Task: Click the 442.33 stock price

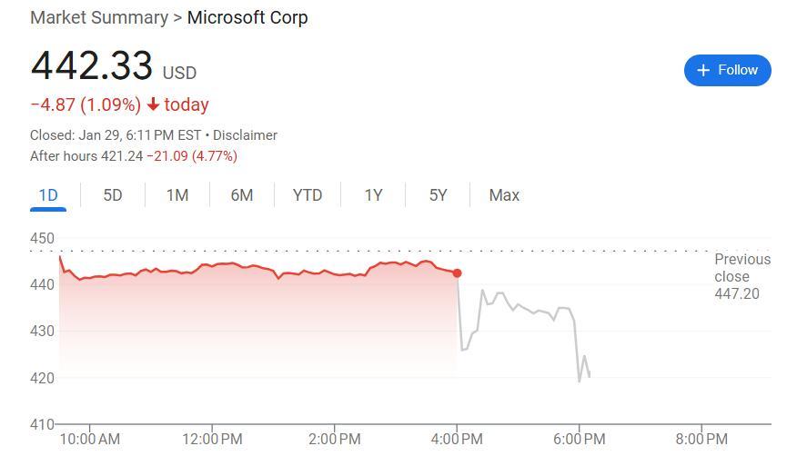Action: (92, 66)
